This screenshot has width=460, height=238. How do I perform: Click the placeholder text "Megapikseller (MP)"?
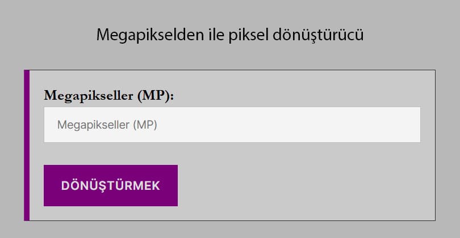point(107,125)
